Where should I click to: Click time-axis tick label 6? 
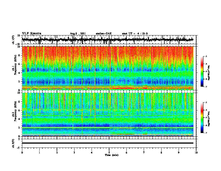pyautogui.click(x=127, y=153)
